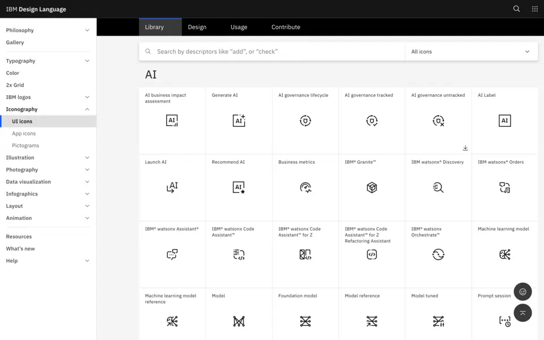Go to IBM Design Language home
Screen dimensions: 544x340
pos(36,9)
